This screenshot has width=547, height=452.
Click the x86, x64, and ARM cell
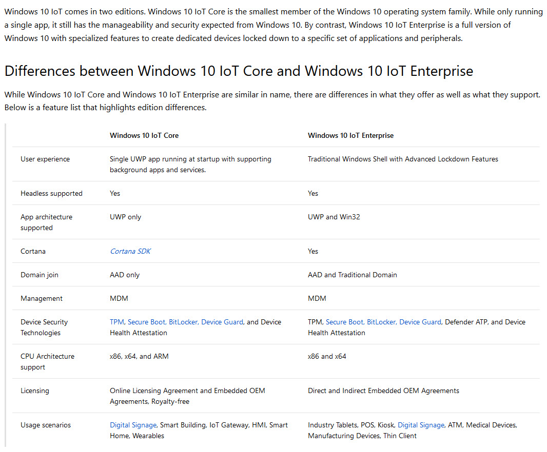tap(139, 357)
